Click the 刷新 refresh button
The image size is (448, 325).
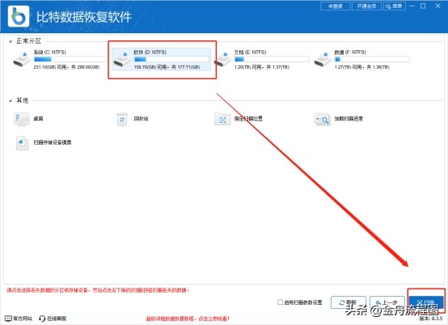pyautogui.click(x=349, y=302)
